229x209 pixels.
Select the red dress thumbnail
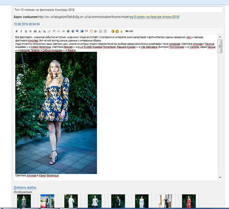(x=189, y=201)
